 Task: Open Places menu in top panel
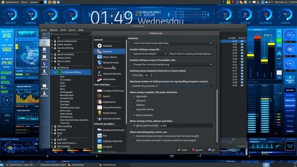click(24, 2)
